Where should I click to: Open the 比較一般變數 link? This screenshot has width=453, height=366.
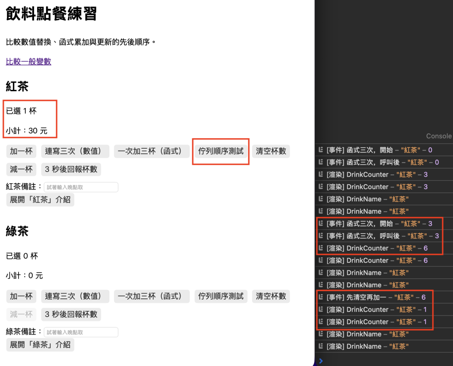click(x=29, y=62)
